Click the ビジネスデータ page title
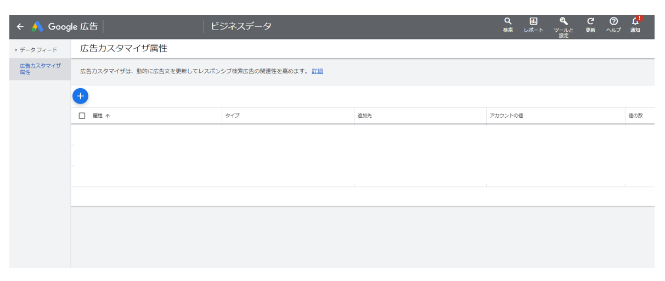Viewport: 665px width, 281px height. pos(241,26)
